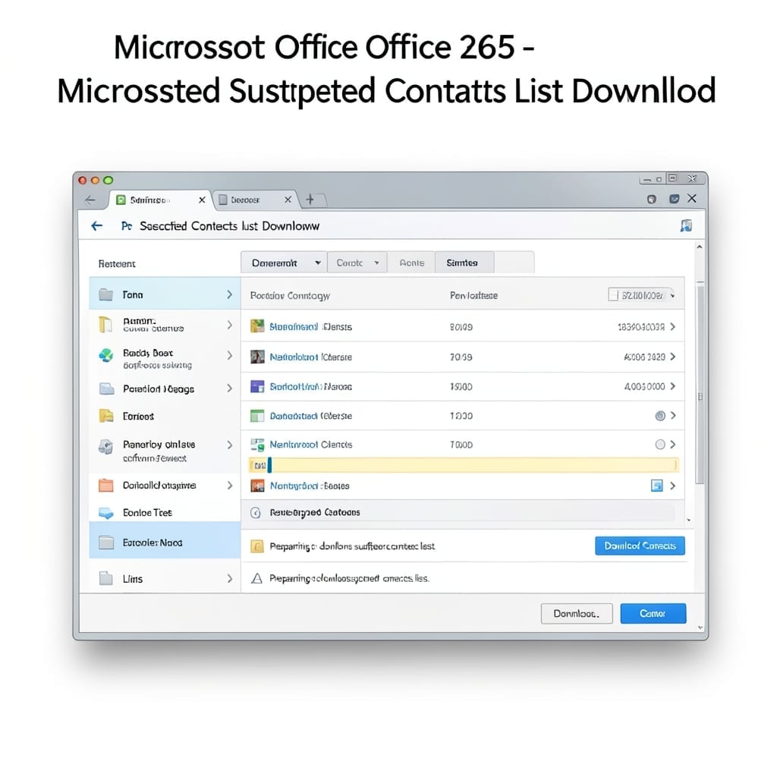777x777 pixels.
Task: Click the Pervlosttece column header
Action: [473, 295]
